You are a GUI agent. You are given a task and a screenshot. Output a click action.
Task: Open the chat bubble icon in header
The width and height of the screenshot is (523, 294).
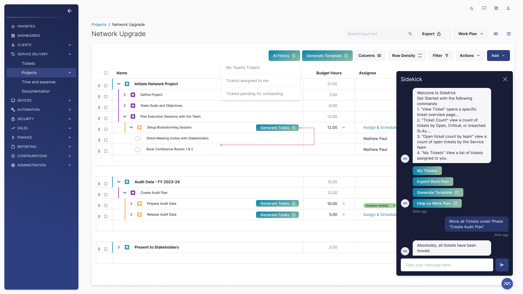point(484,8)
